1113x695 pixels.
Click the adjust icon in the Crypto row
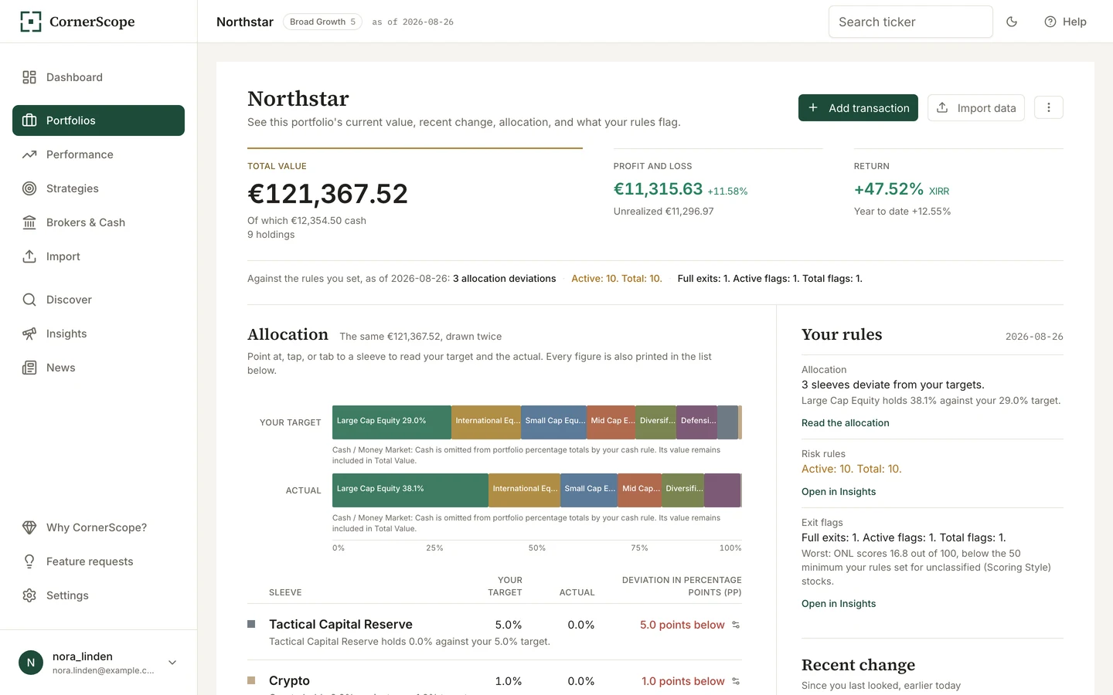pos(736,681)
